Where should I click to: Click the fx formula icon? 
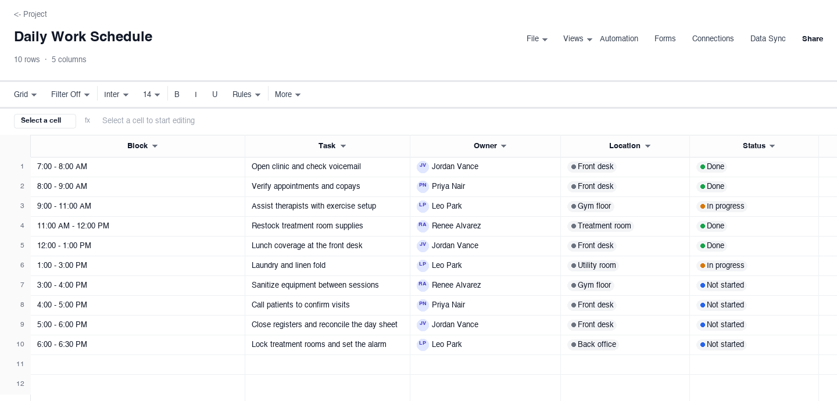coord(87,121)
